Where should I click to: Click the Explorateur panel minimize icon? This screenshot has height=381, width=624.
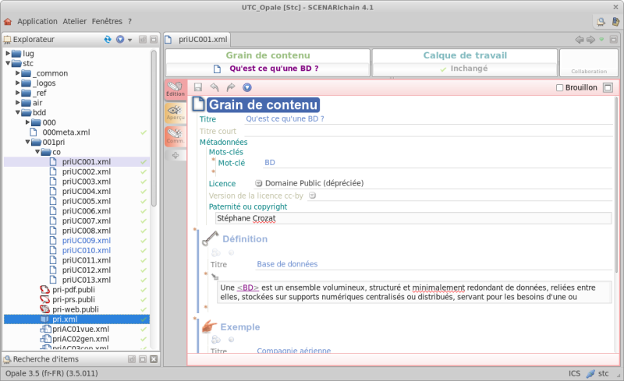154,40
